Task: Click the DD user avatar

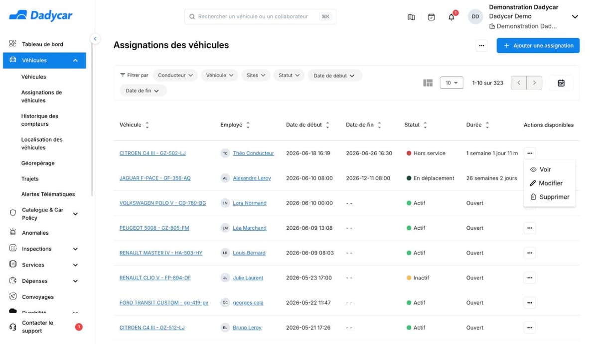Action: pyautogui.click(x=475, y=17)
